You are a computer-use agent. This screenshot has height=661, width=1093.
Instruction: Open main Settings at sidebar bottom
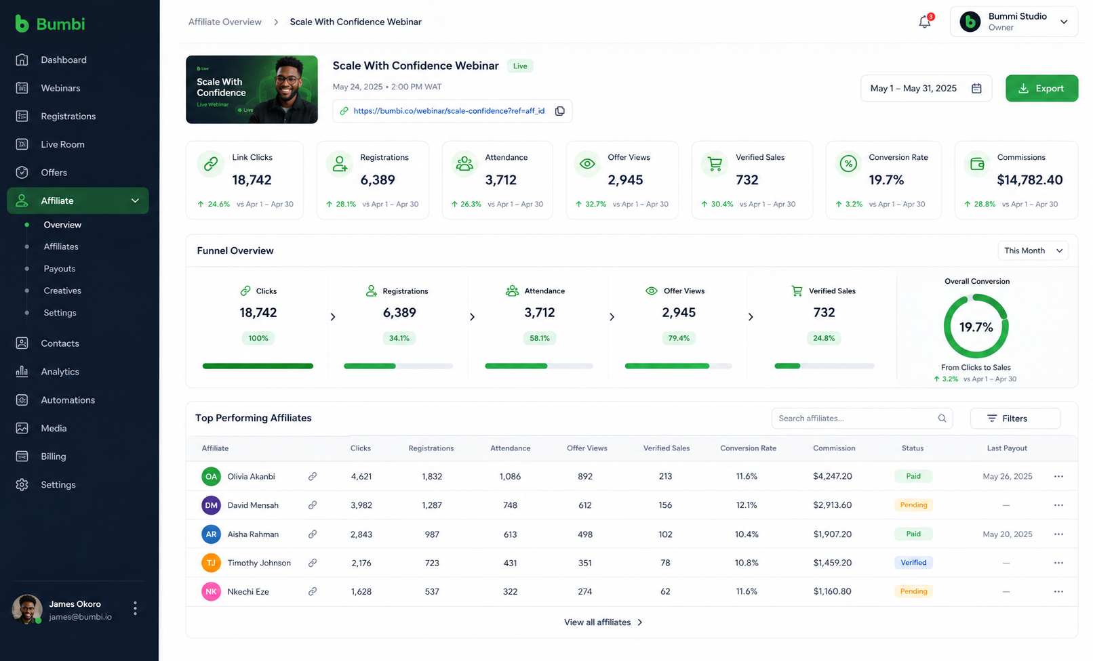click(x=58, y=485)
